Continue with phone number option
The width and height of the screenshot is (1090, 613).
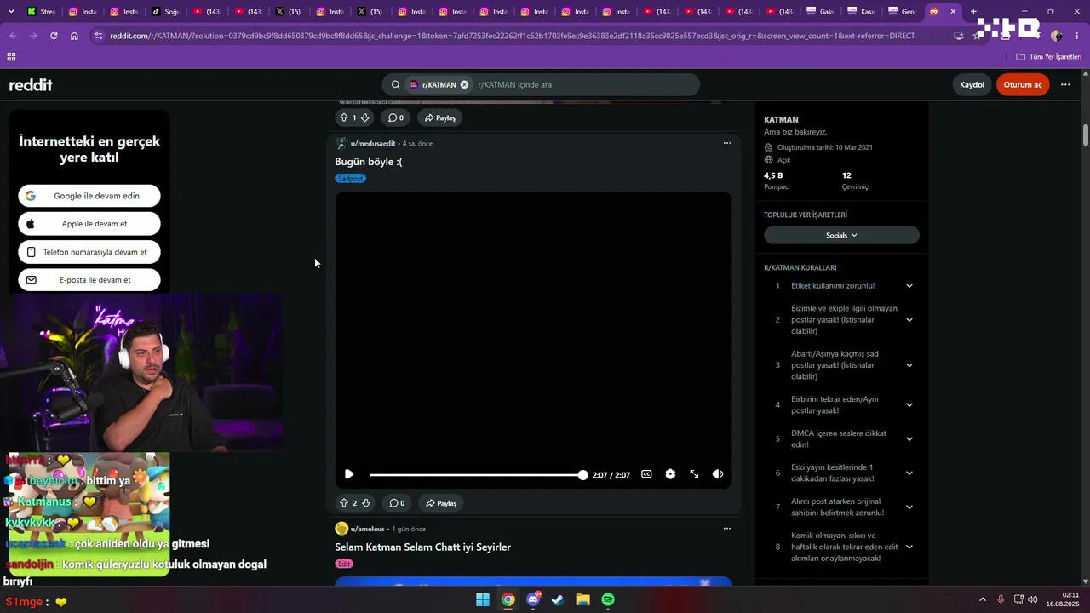coord(89,252)
